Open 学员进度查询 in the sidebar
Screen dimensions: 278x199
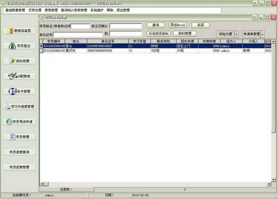coord(19,152)
